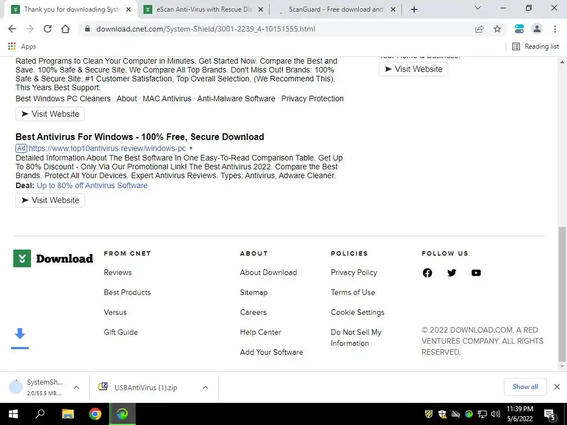567x425 pixels.
Task: Switch to eScan Anti-Virus tab
Action: [x=204, y=9]
